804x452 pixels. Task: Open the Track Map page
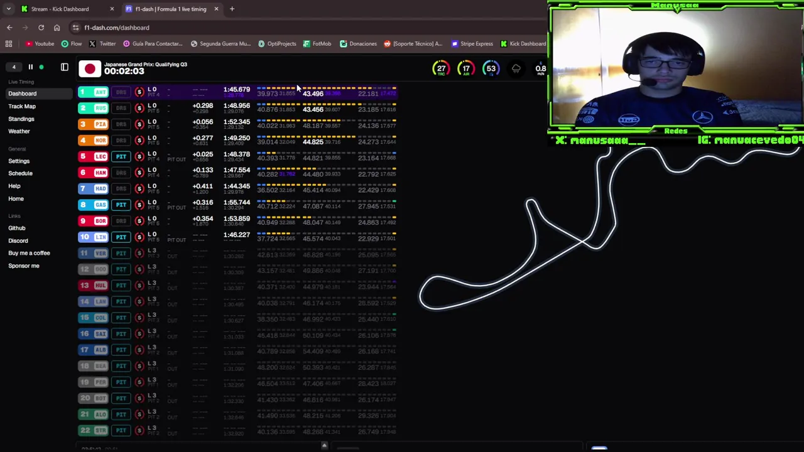22,106
